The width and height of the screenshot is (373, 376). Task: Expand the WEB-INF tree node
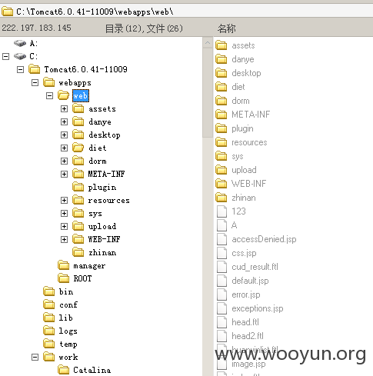[64, 239]
